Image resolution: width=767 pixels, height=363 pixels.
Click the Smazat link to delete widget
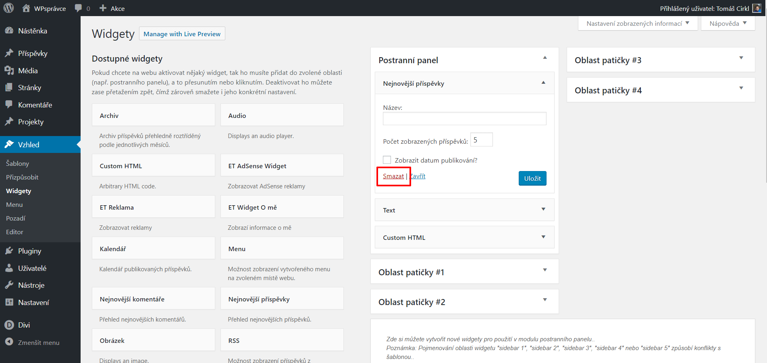tap(393, 176)
